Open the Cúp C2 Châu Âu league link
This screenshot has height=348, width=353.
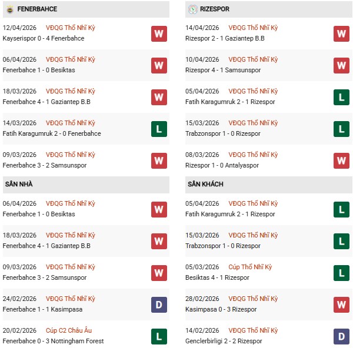coord(69,330)
